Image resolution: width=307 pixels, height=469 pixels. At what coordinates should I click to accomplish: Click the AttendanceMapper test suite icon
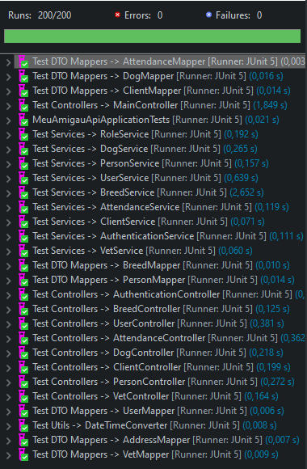pyautogui.click(x=23, y=62)
